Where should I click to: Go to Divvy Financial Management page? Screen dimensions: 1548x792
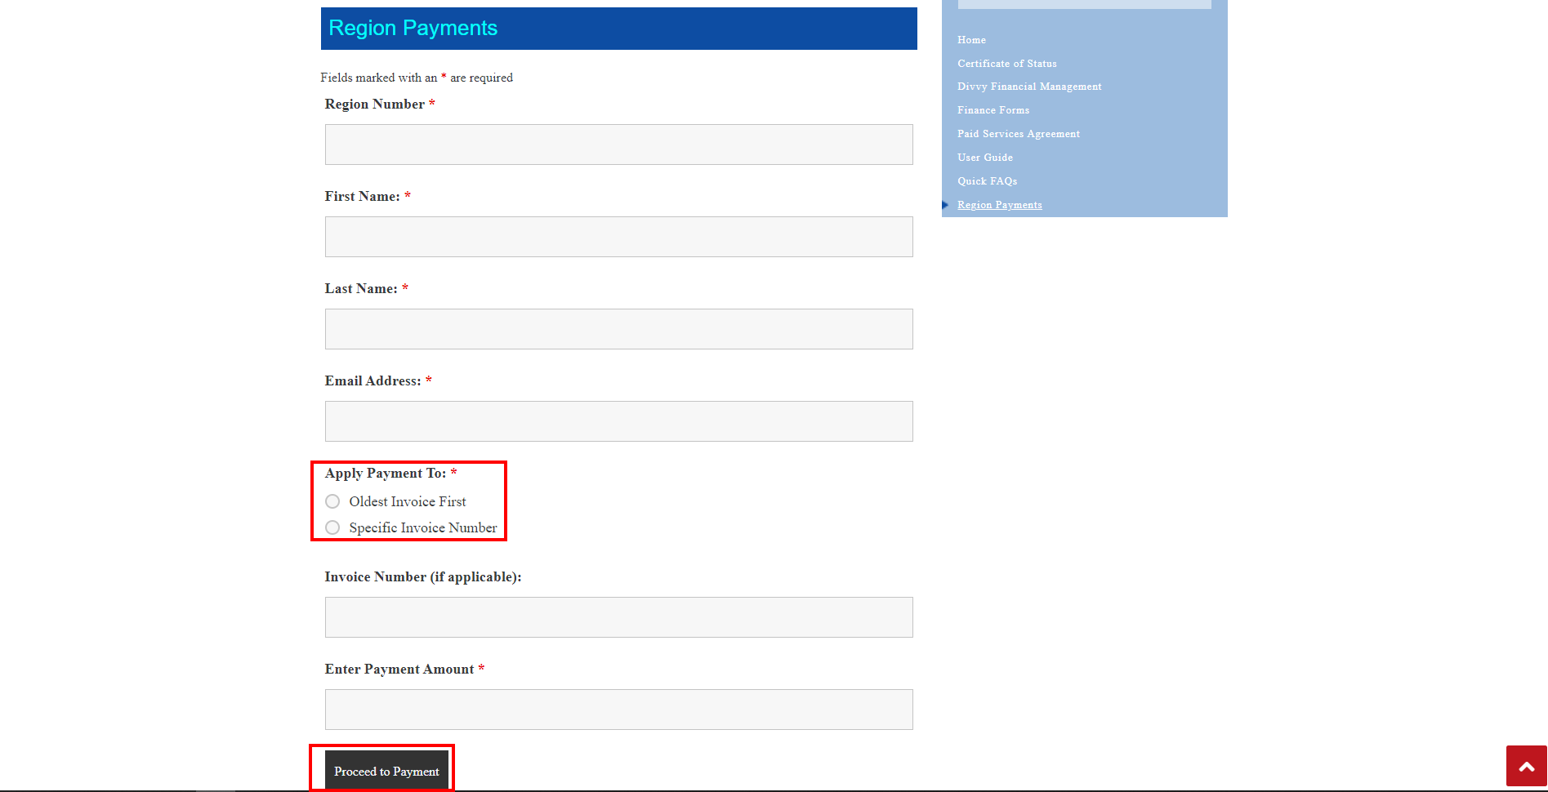point(1028,87)
